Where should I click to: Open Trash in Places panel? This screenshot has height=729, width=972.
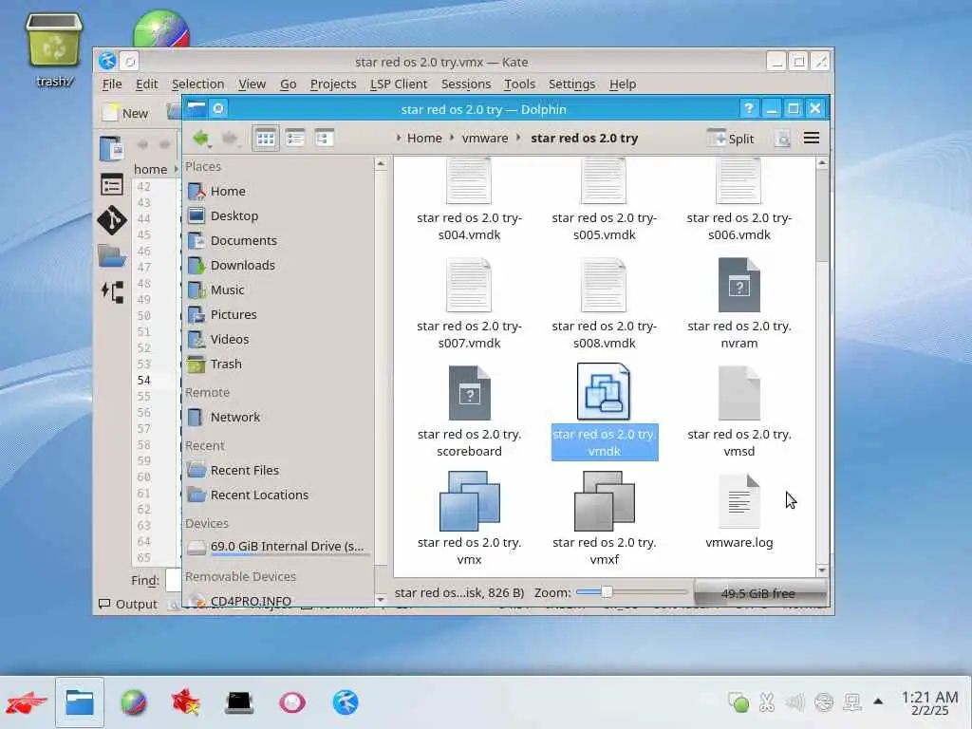pyautogui.click(x=279, y=364)
